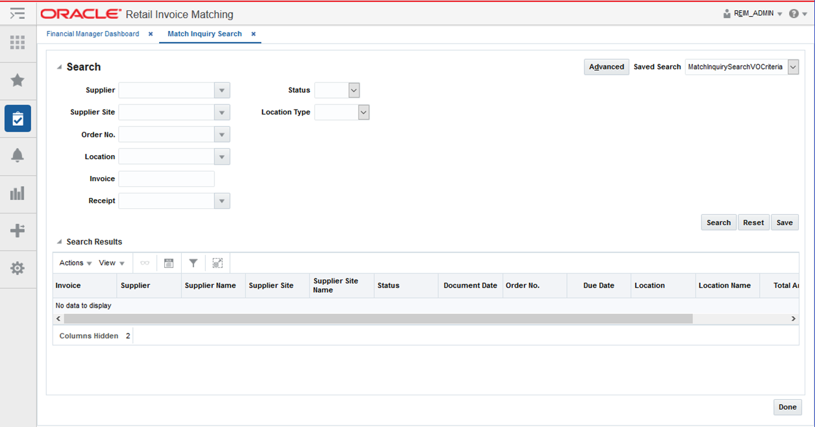
Task: Collapse the Search section
Action: point(60,66)
